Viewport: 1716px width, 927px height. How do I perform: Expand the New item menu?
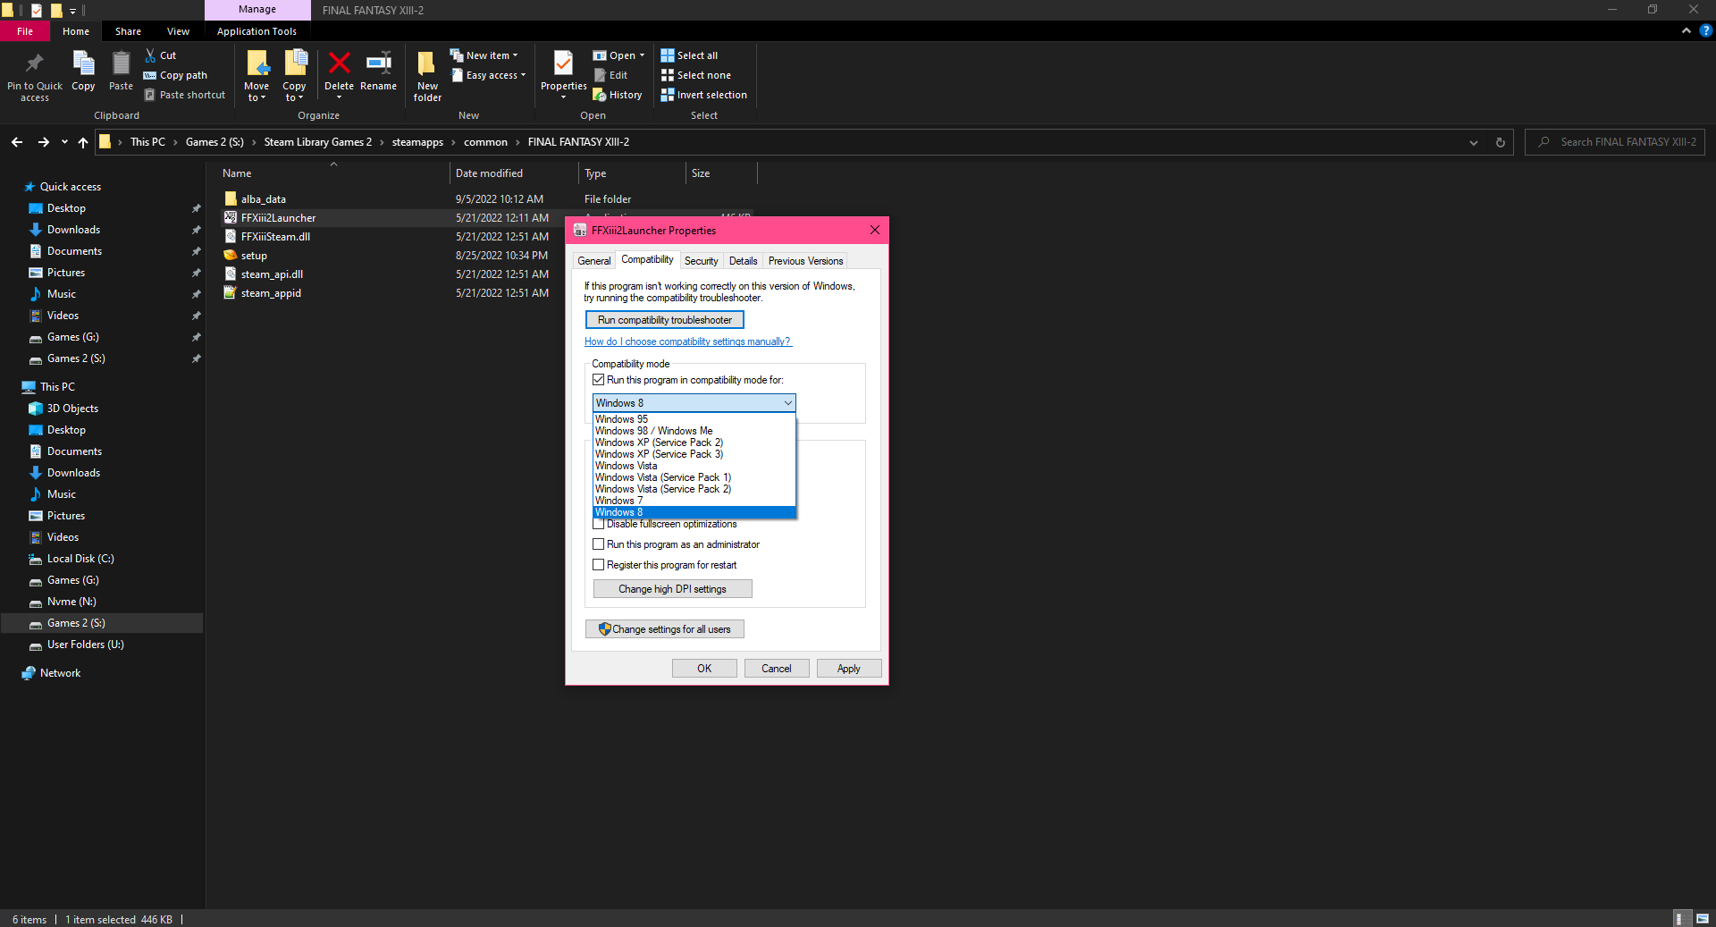(x=484, y=55)
